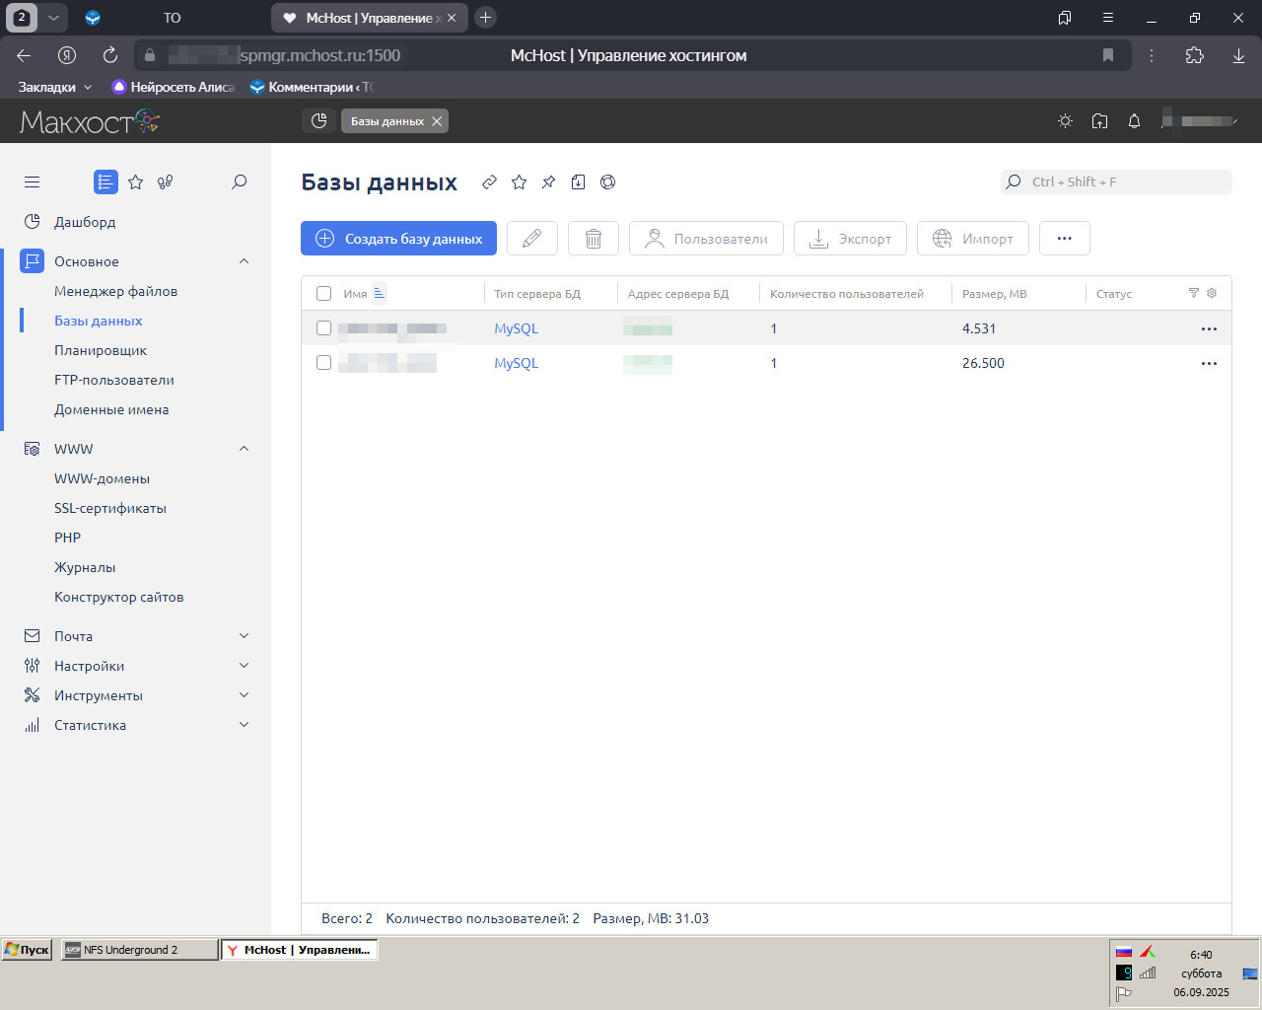This screenshot has width=1262, height=1010.
Task: Check the 4.531 MB database row
Action: click(323, 328)
